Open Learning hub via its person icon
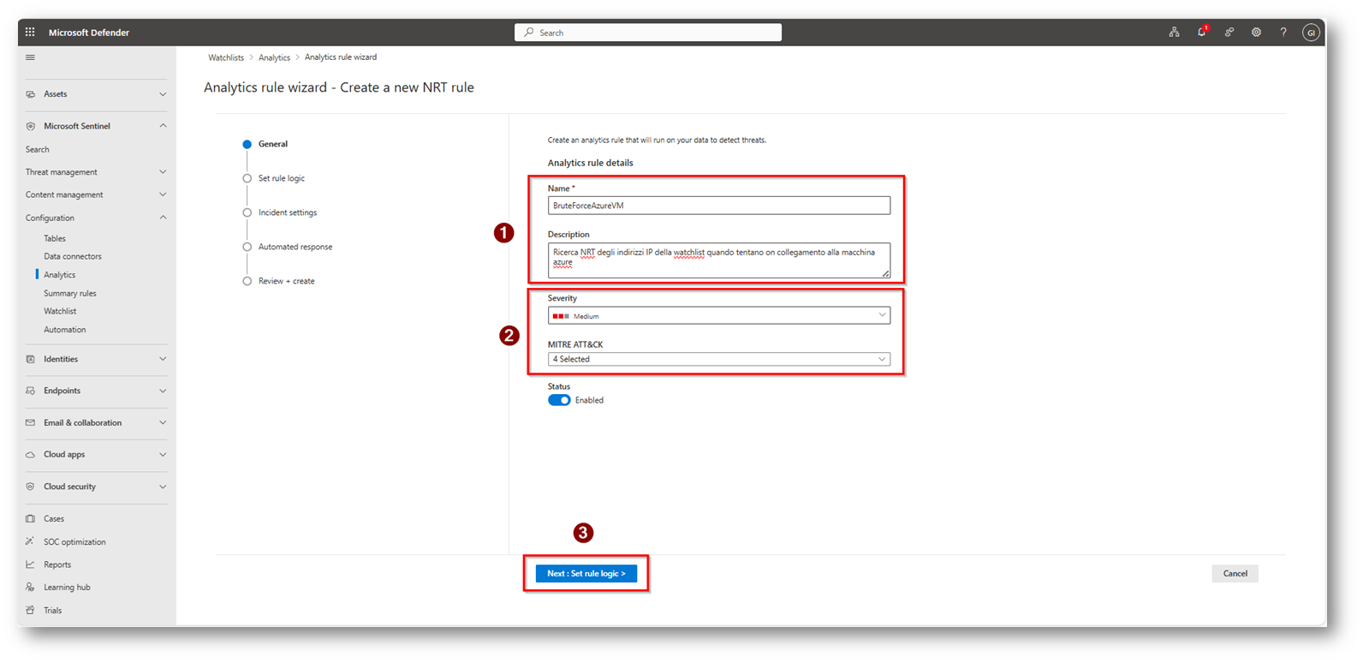Viewport: 1363px width, 663px height. tap(31, 588)
